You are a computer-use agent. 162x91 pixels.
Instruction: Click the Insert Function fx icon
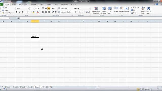pos(18,18)
